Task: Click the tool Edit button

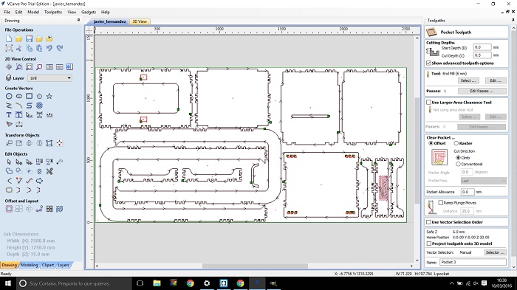Action: 496,80
